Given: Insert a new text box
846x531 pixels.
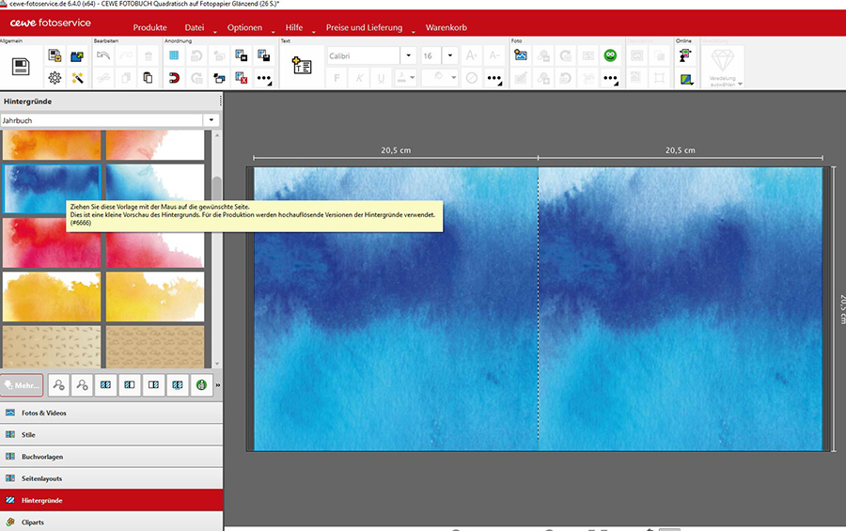Looking at the screenshot, I should click(x=302, y=66).
